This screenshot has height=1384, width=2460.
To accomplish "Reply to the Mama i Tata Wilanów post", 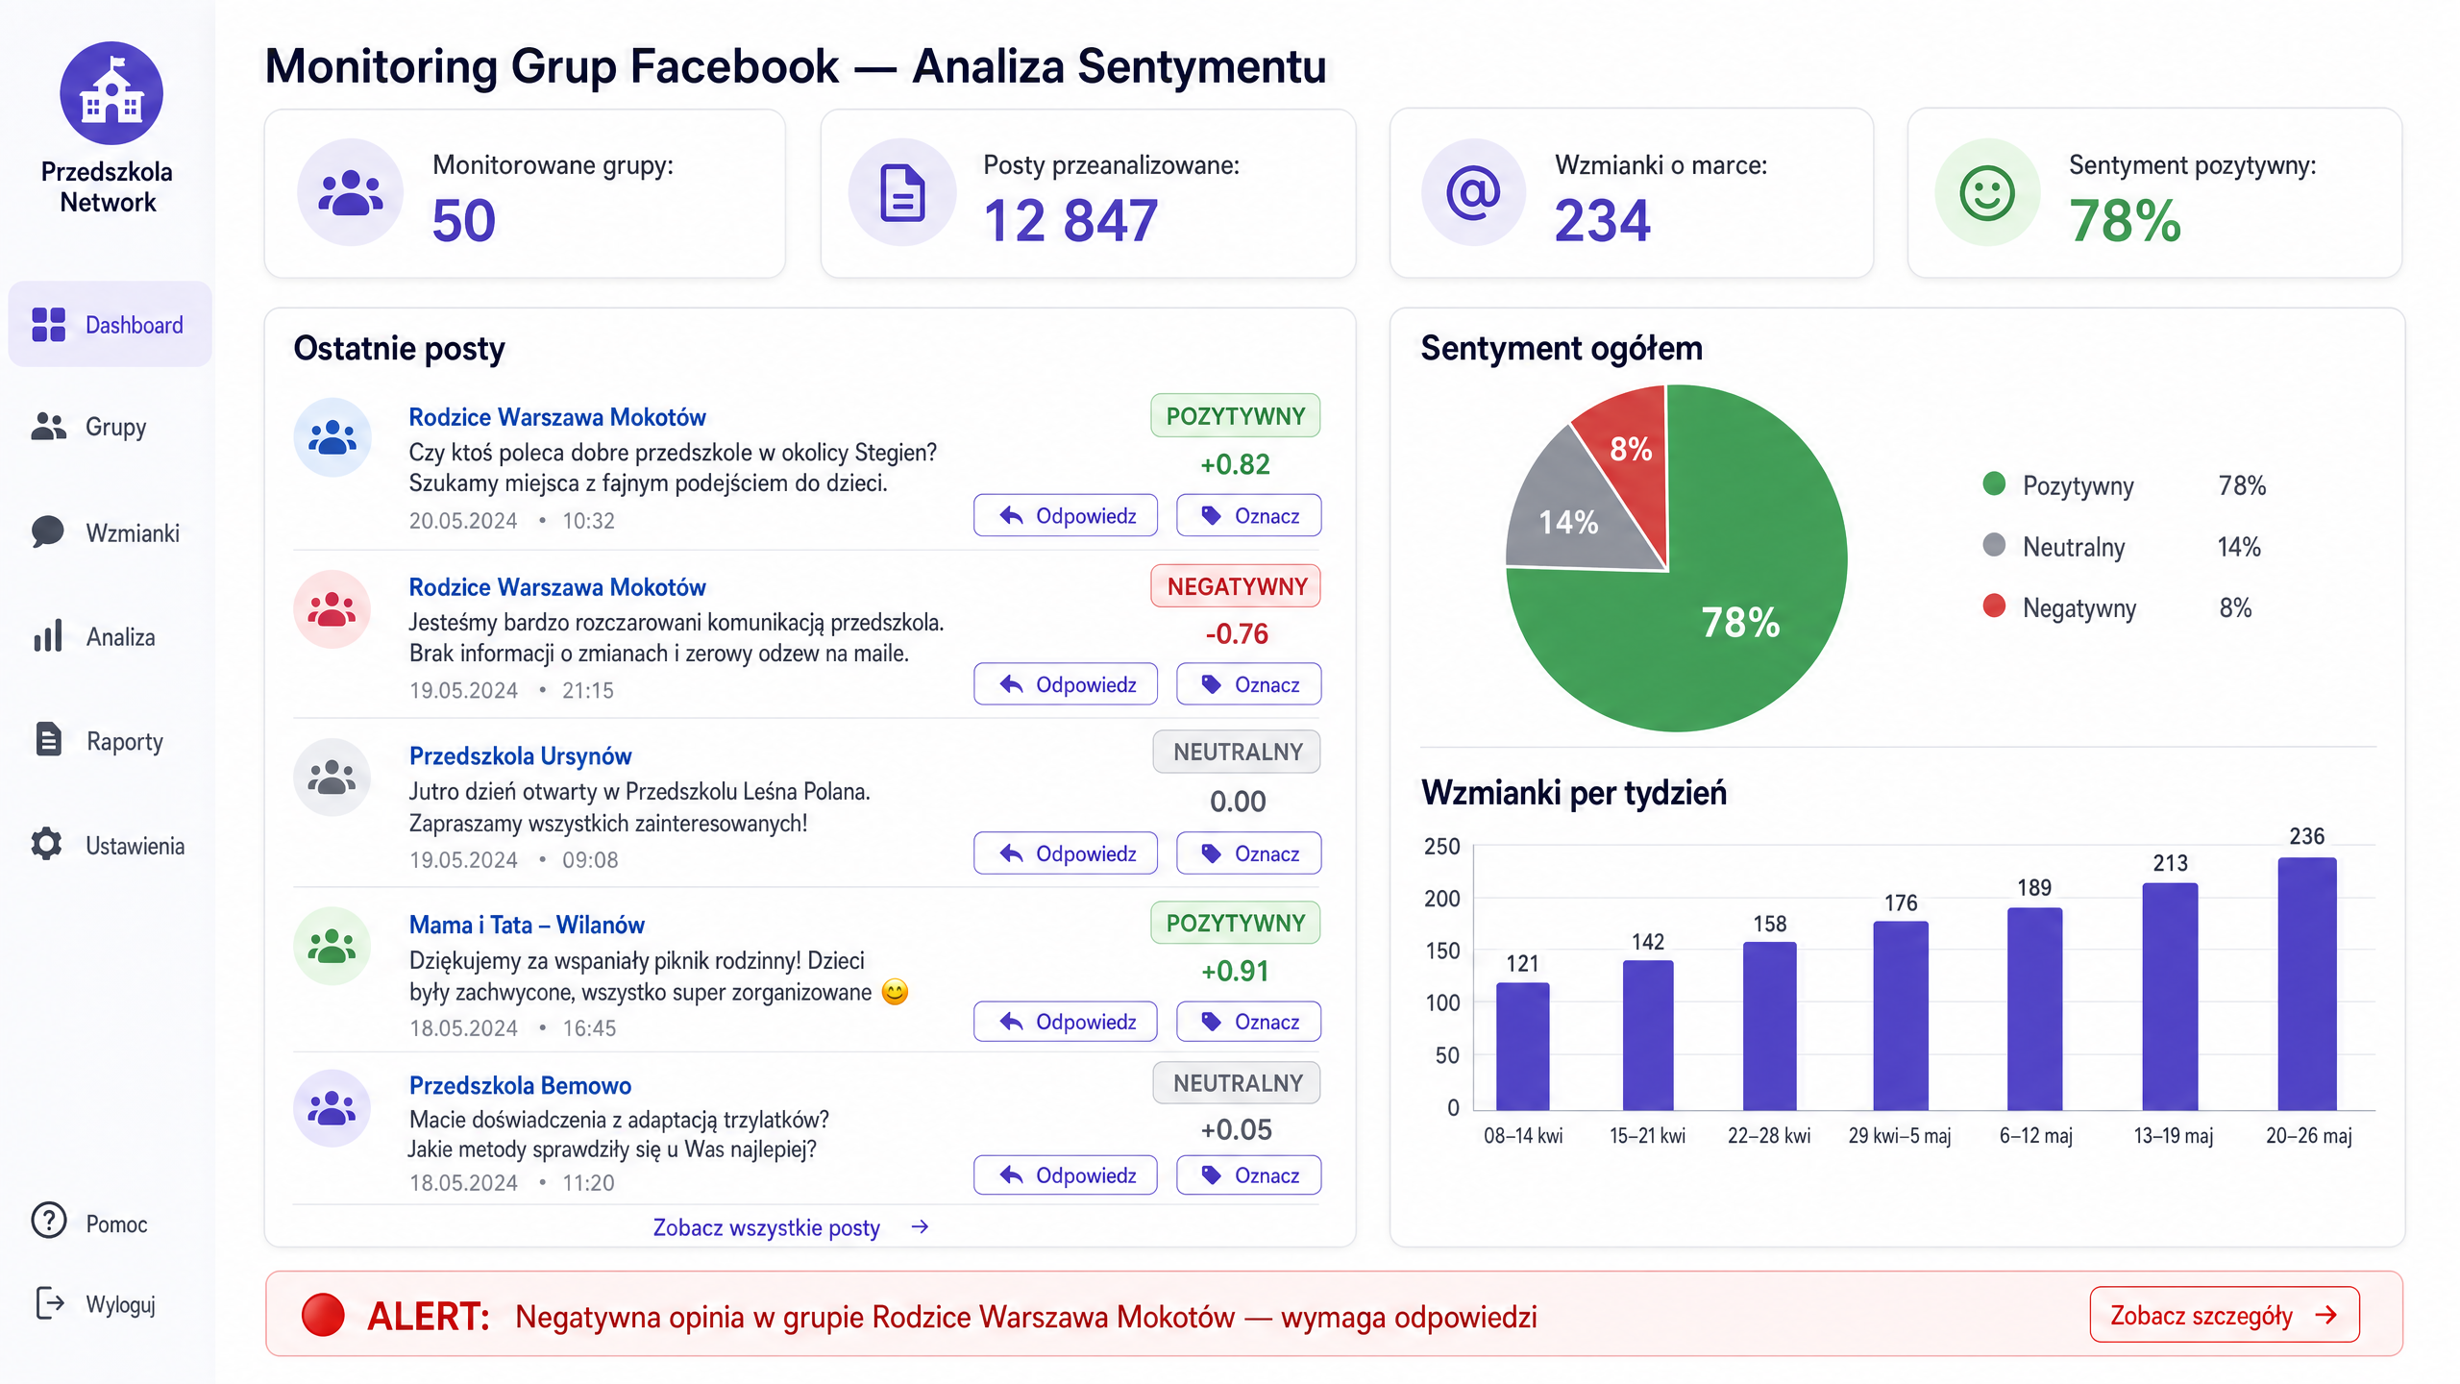I will 1066,1022.
